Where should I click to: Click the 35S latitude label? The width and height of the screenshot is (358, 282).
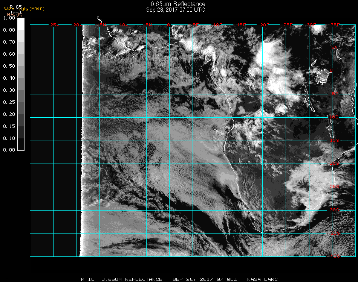click(x=335, y=233)
